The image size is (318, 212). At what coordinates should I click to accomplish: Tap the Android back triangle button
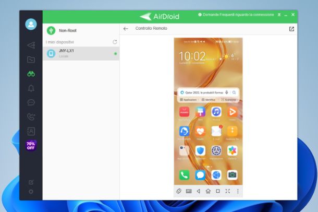[198, 191]
